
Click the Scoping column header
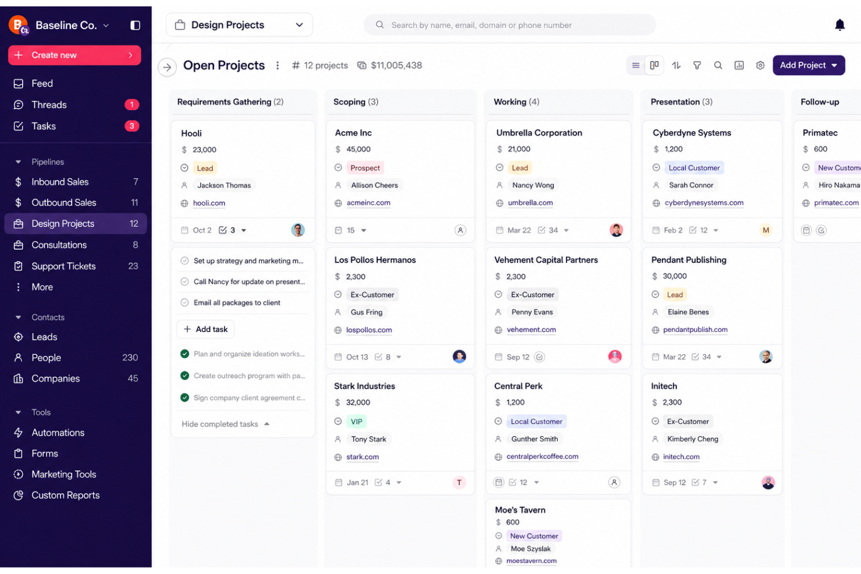(x=356, y=102)
